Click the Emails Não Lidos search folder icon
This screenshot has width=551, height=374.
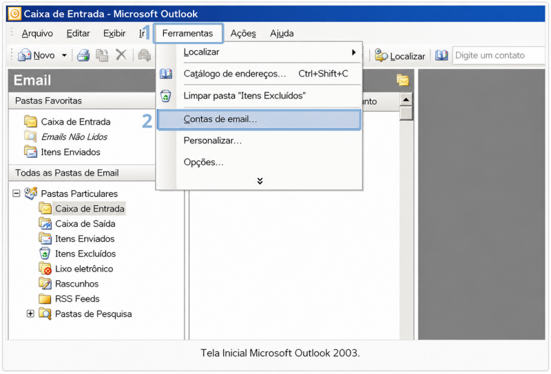(30, 136)
